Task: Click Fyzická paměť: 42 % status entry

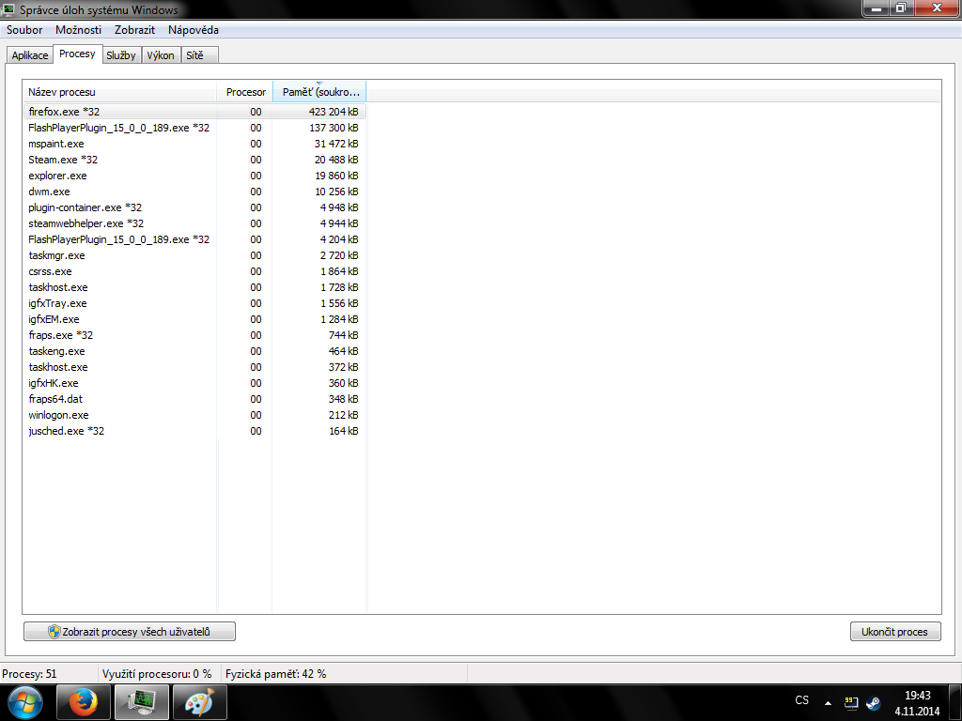Action: point(276,674)
